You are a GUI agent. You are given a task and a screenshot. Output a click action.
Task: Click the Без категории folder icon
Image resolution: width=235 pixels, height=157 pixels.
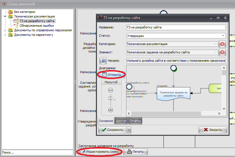pos(11,12)
